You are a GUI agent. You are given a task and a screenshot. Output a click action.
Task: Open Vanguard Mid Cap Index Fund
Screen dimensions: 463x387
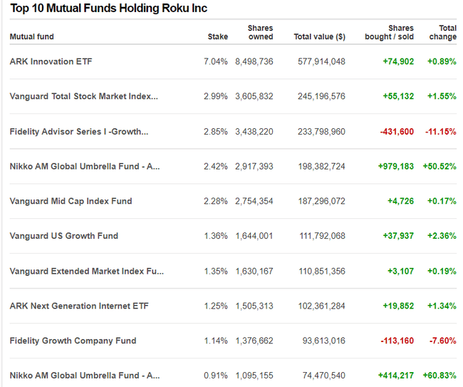pyautogui.click(x=71, y=201)
